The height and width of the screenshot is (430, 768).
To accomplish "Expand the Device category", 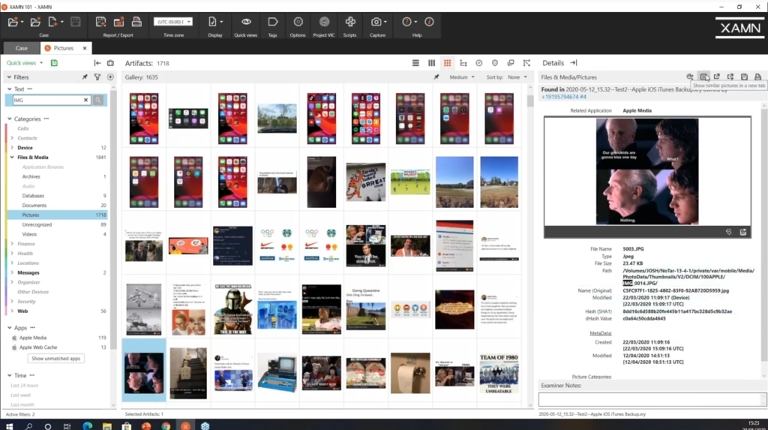I will click(12, 148).
